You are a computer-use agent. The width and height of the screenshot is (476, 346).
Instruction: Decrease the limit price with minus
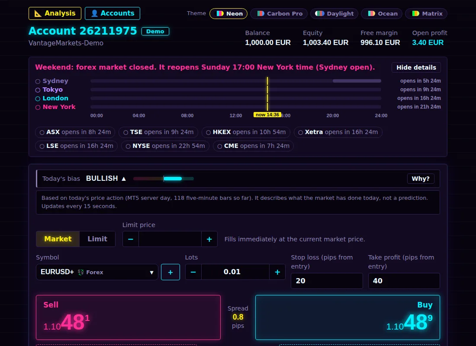tap(131, 239)
